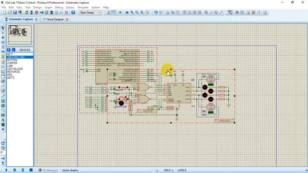This screenshot has width=308, height=173.
Task: Select 4077 in devices list
Action: [20, 54]
